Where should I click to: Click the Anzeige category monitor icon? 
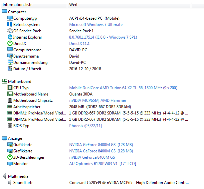(x=5, y=138)
